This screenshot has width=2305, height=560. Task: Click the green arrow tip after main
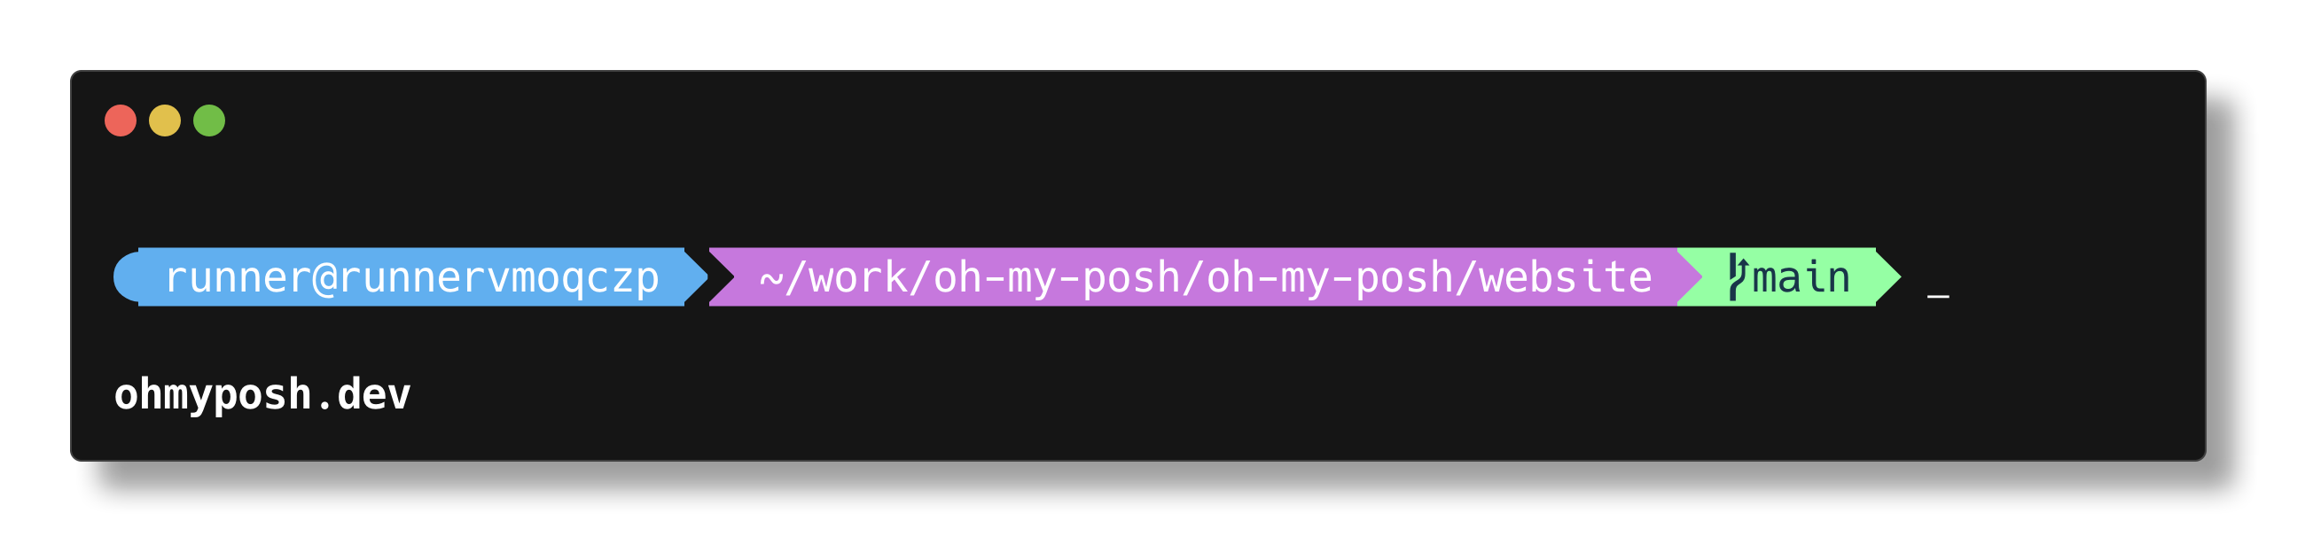pyautogui.click(x=1888, y=277)
